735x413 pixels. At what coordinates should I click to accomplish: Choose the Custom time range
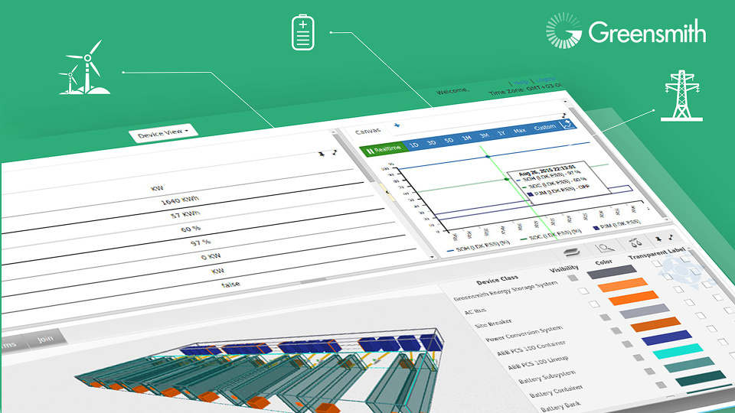tap(544, 127)
